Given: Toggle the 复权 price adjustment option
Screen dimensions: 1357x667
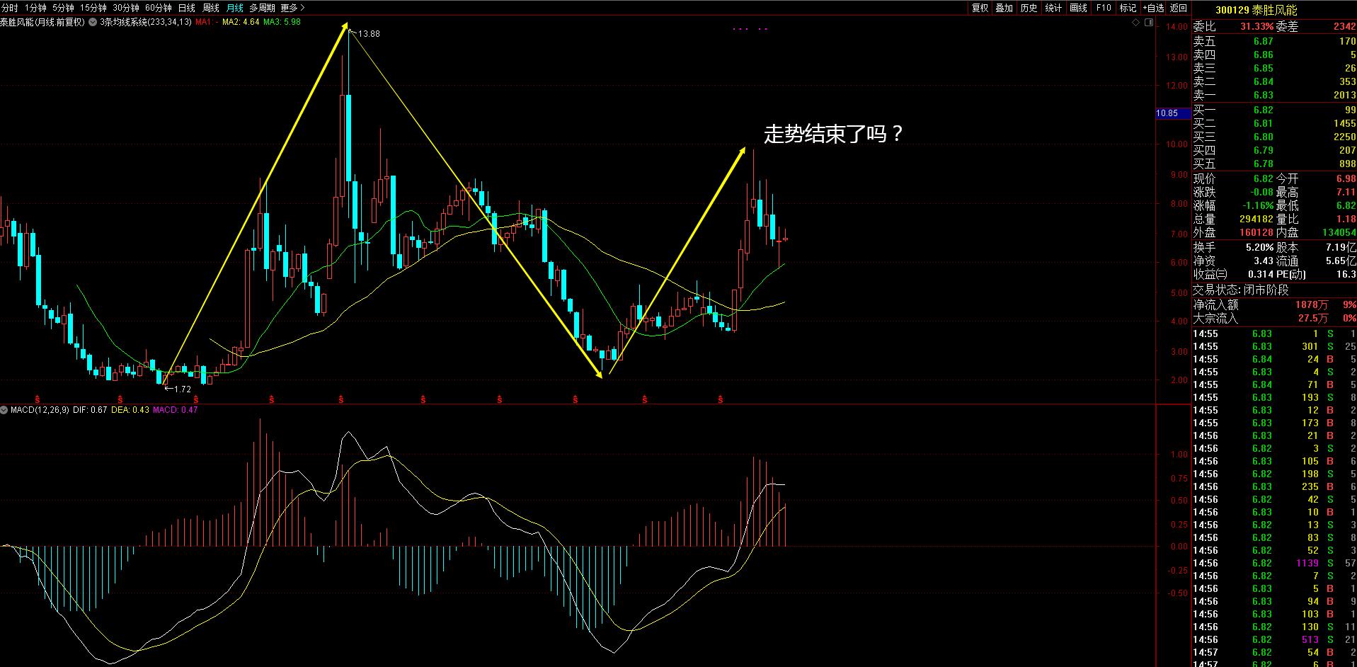Looking at the screenshot, I should pyautogui.click(x=980, y=8).
